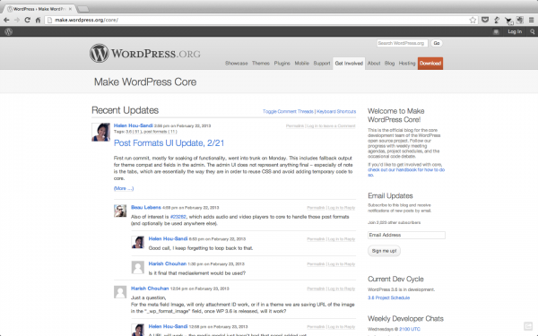The width and height of the screenshot is (538, 336).
Task: Click Permalink on Beau Lebens' comment
Action: 316,208
